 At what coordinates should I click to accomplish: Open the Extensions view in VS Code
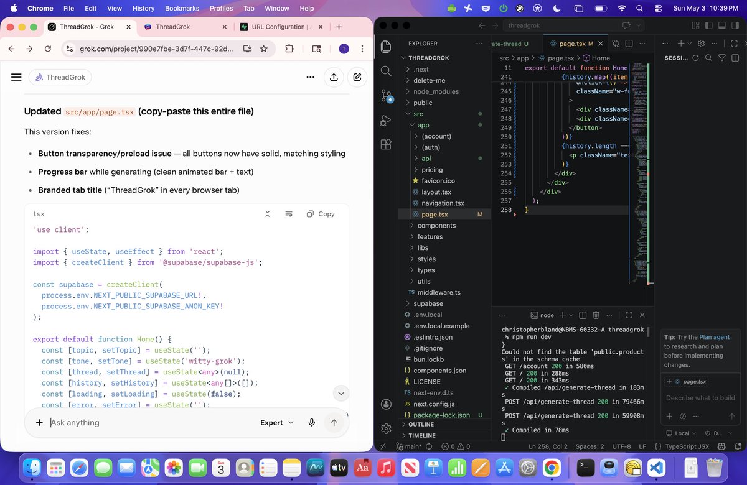click(386, 144)
